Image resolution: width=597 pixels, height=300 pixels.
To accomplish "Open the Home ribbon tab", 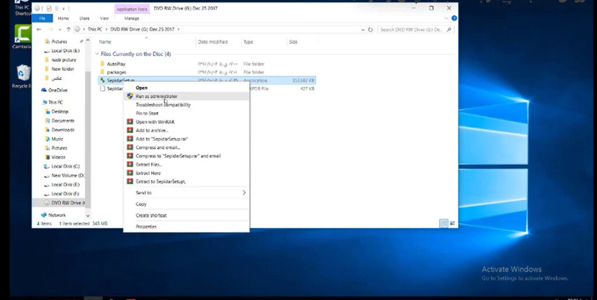I will (63, 18).
